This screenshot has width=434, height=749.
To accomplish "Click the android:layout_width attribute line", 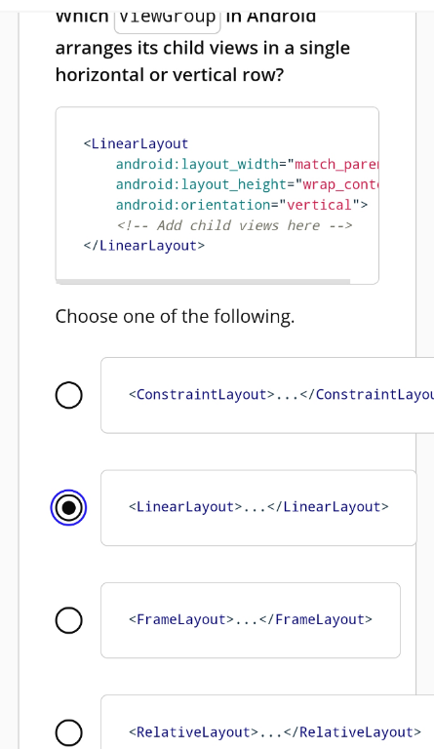I will pyautogui.click(x=247, y=164).
